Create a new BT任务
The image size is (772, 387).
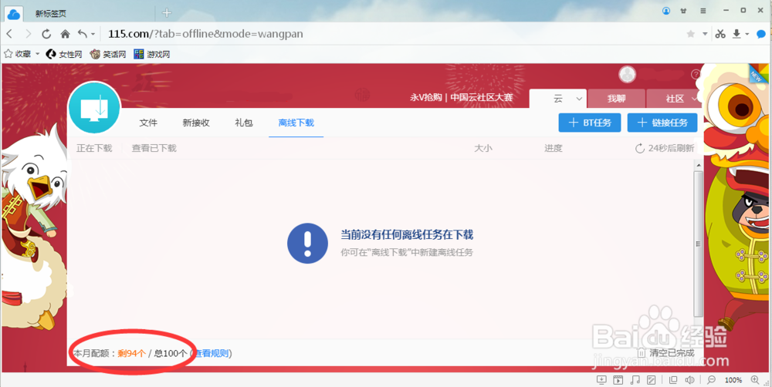(x=589, y=123)
